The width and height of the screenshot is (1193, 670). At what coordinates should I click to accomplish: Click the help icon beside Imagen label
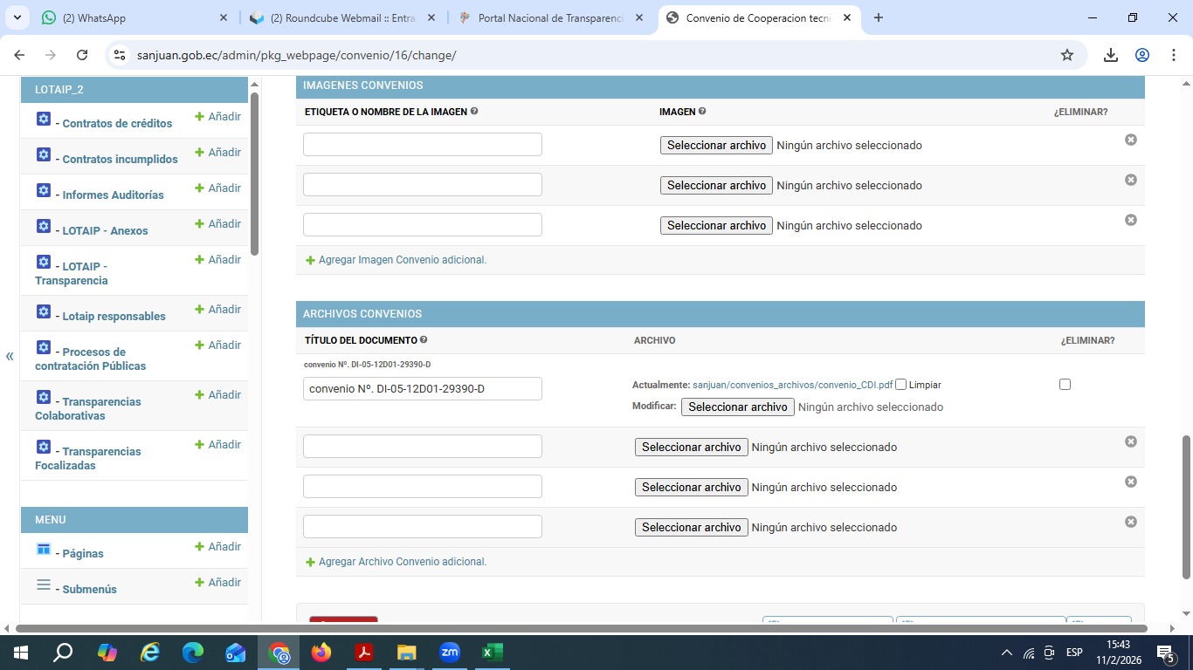coord(702,112)
